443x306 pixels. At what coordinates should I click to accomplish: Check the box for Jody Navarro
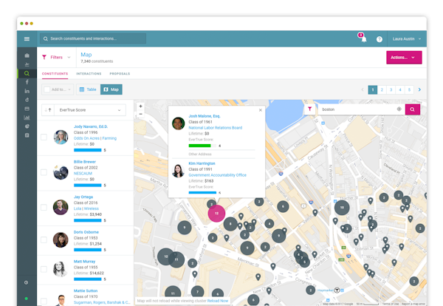[x=44, y=137]
